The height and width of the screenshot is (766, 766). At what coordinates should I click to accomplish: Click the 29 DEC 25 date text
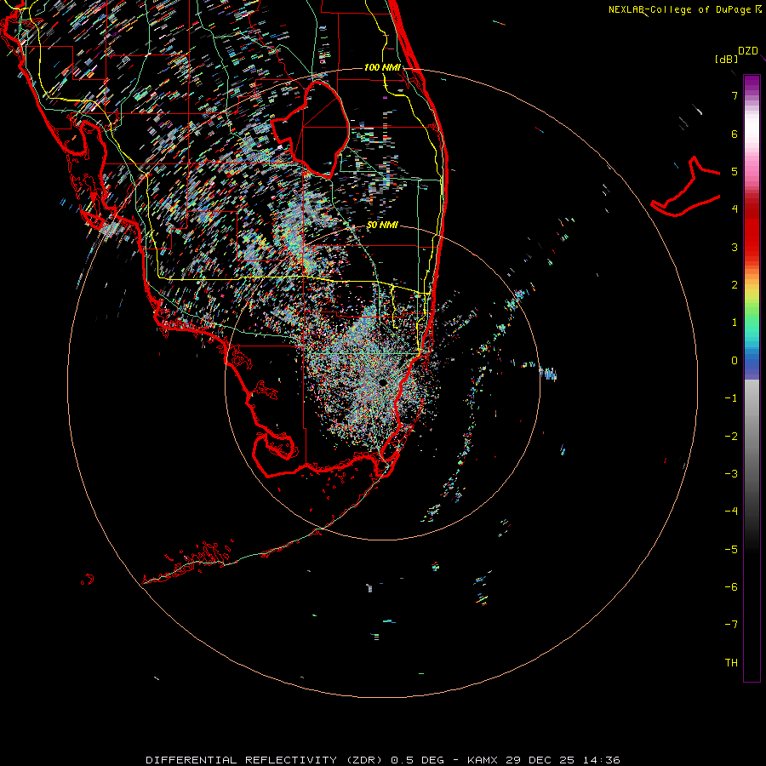[540, 760]
